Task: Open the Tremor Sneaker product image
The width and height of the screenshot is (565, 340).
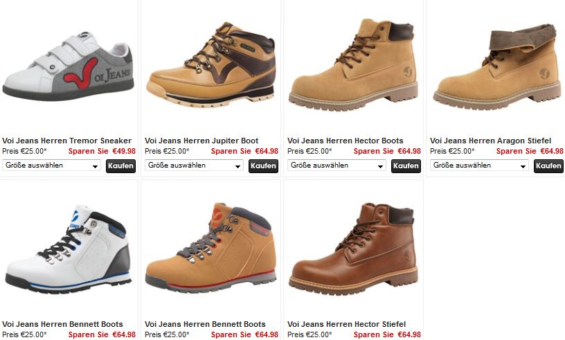Action: pos(68,67)
